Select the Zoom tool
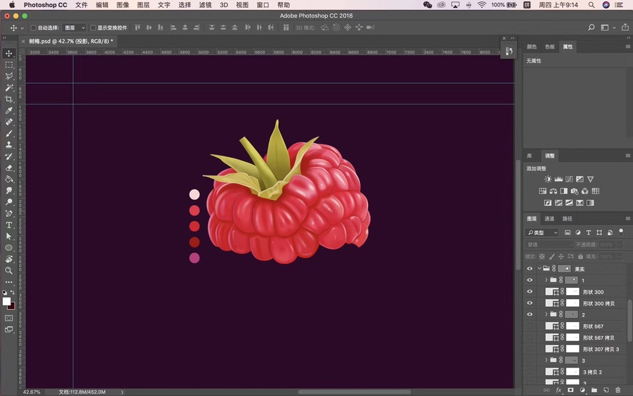Image resolution: width=633 pixels, height=396 pixels. [x=9, y=271]
